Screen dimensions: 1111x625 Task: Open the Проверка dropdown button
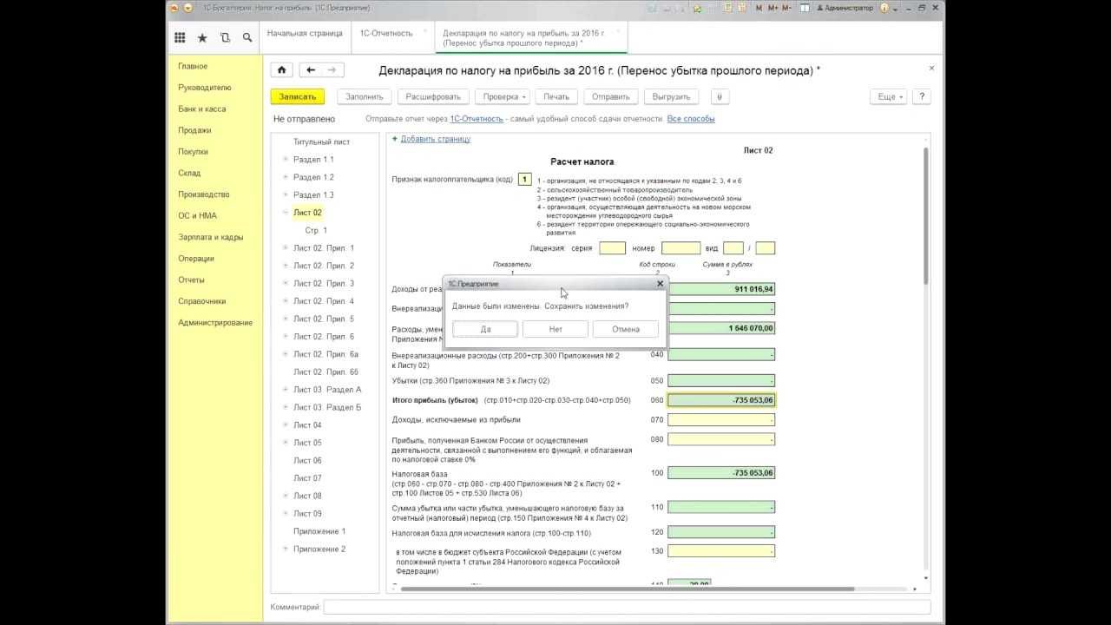[x=503, y=96]
